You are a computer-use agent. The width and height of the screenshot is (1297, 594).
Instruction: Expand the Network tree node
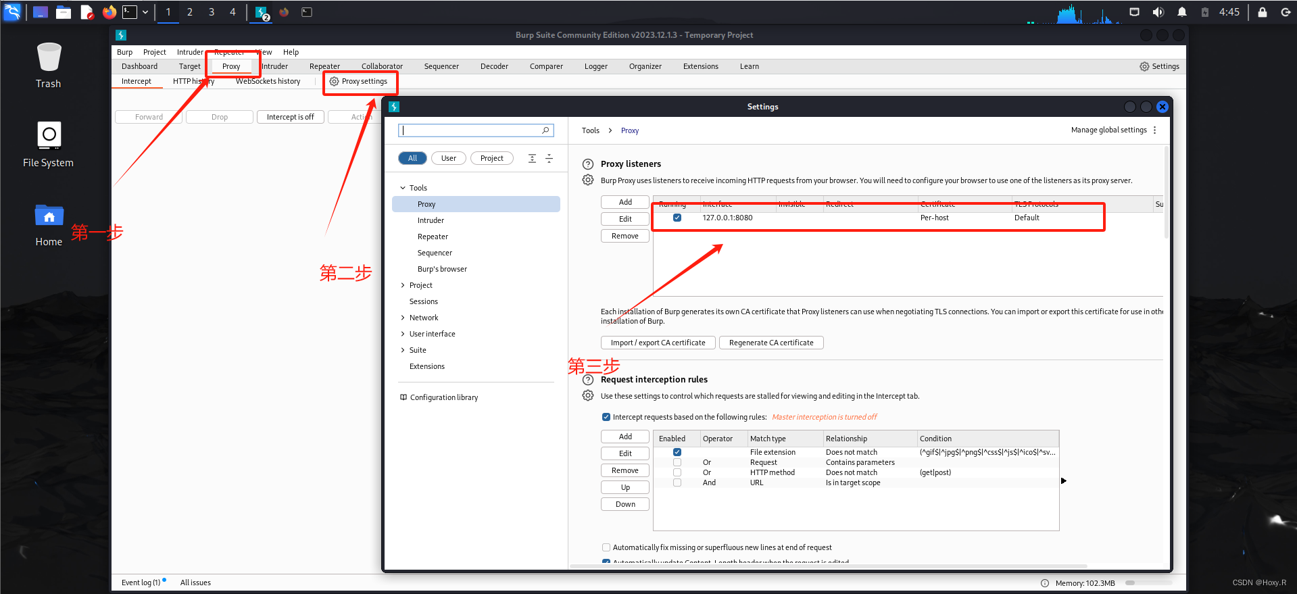(403, 318)
